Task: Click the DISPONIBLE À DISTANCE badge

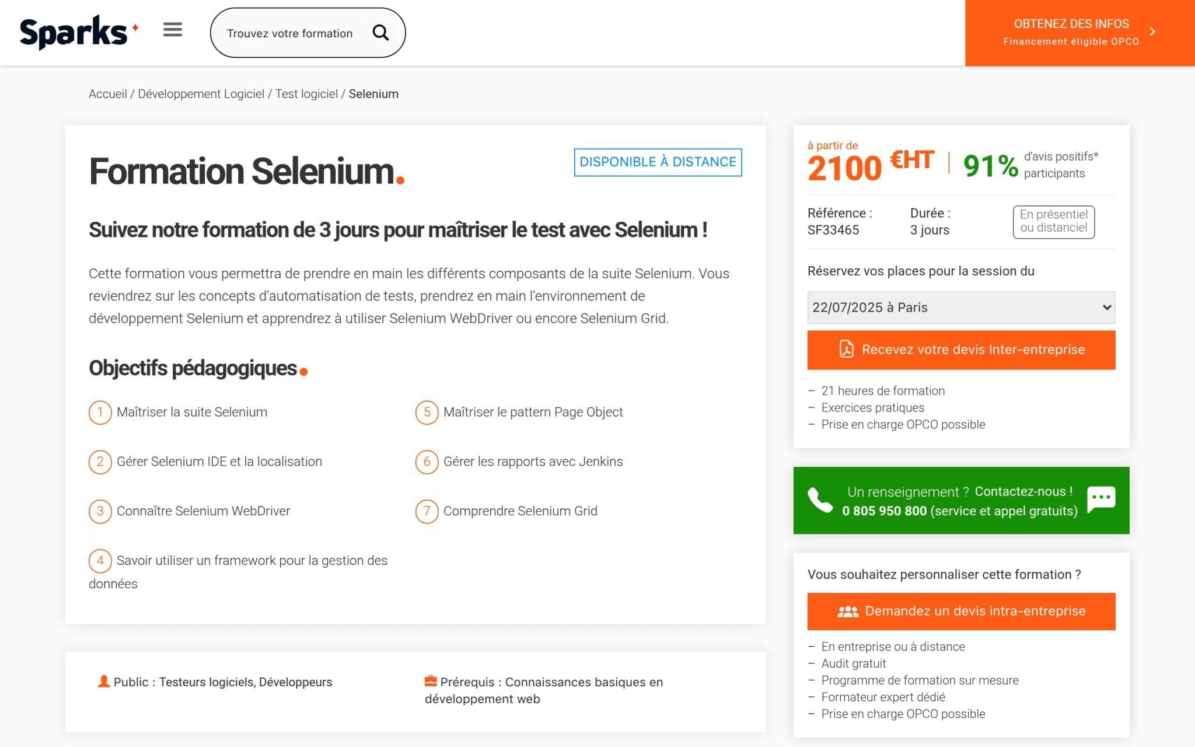Action: [x=656, y=162]
